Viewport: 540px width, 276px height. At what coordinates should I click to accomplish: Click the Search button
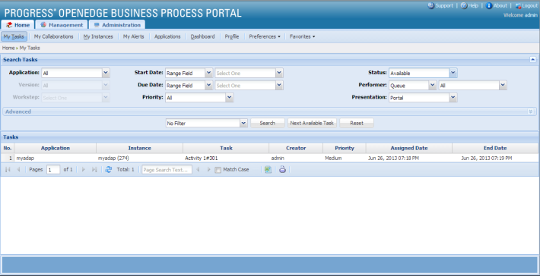pyautogui.click(x=268, y=123)
